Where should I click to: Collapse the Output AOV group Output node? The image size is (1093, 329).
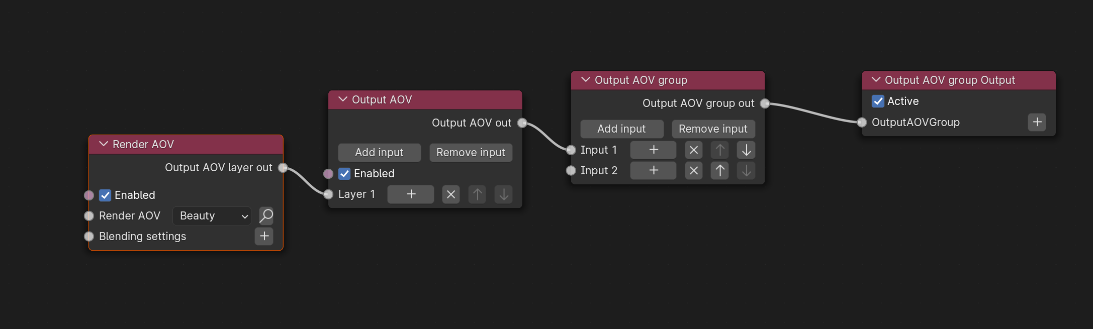coord(876,80)
